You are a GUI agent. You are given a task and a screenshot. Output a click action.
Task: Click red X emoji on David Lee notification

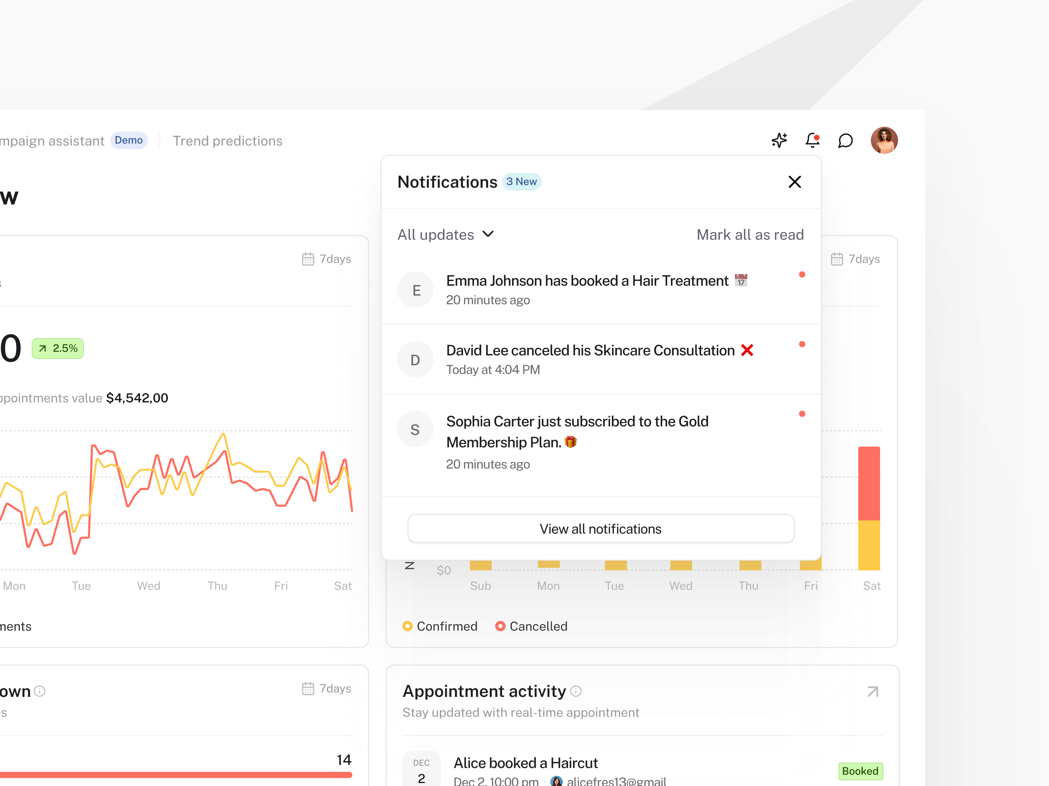747,350
